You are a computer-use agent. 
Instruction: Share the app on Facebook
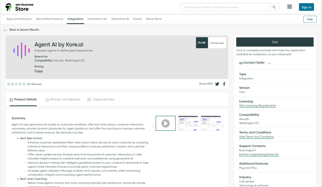click(224, 84)
